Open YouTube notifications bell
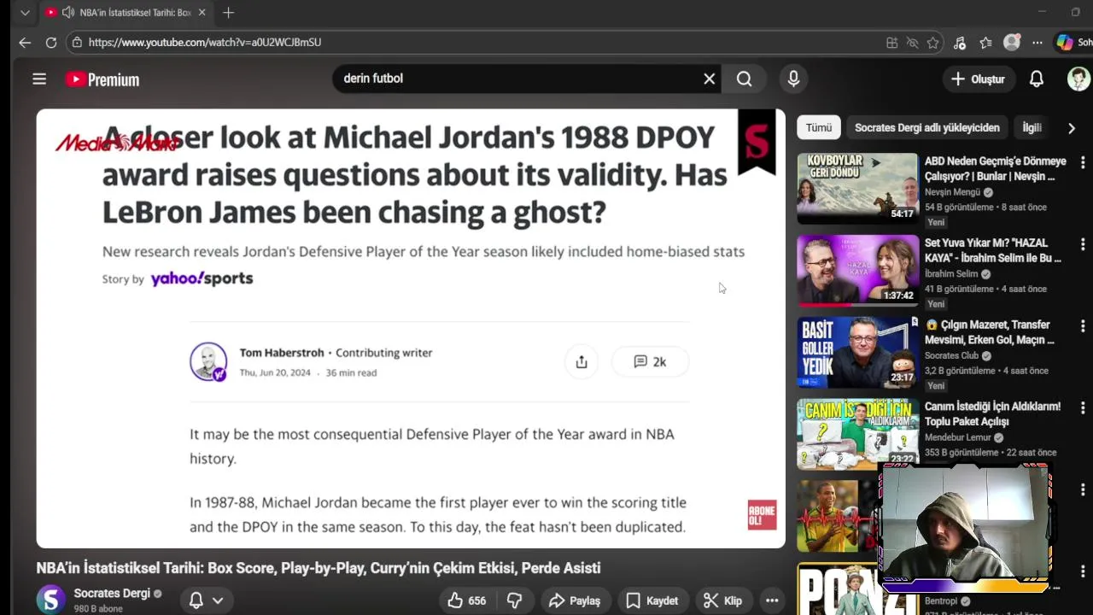The height and width of the screenshot is (615, 1093). tap(1036, 79)
